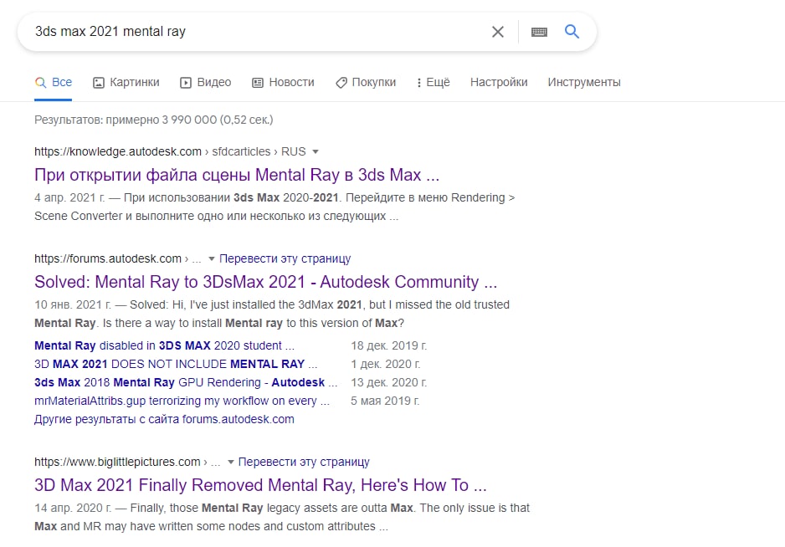785x547 pixels.
Task: Select the Все tab
Action: (x=53, y=82)
